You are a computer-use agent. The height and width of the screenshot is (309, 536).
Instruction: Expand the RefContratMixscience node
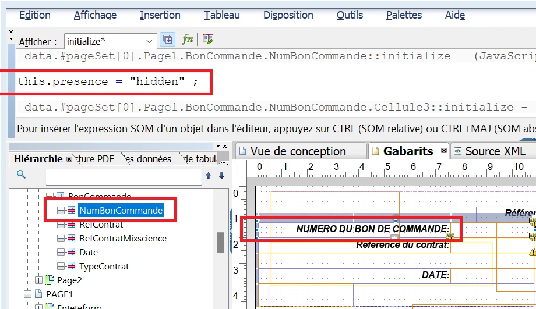coord(61,239)
